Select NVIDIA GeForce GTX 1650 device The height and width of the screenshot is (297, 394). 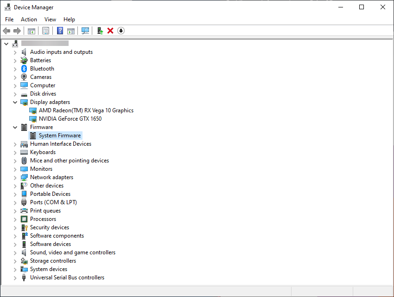click(70, 119)
